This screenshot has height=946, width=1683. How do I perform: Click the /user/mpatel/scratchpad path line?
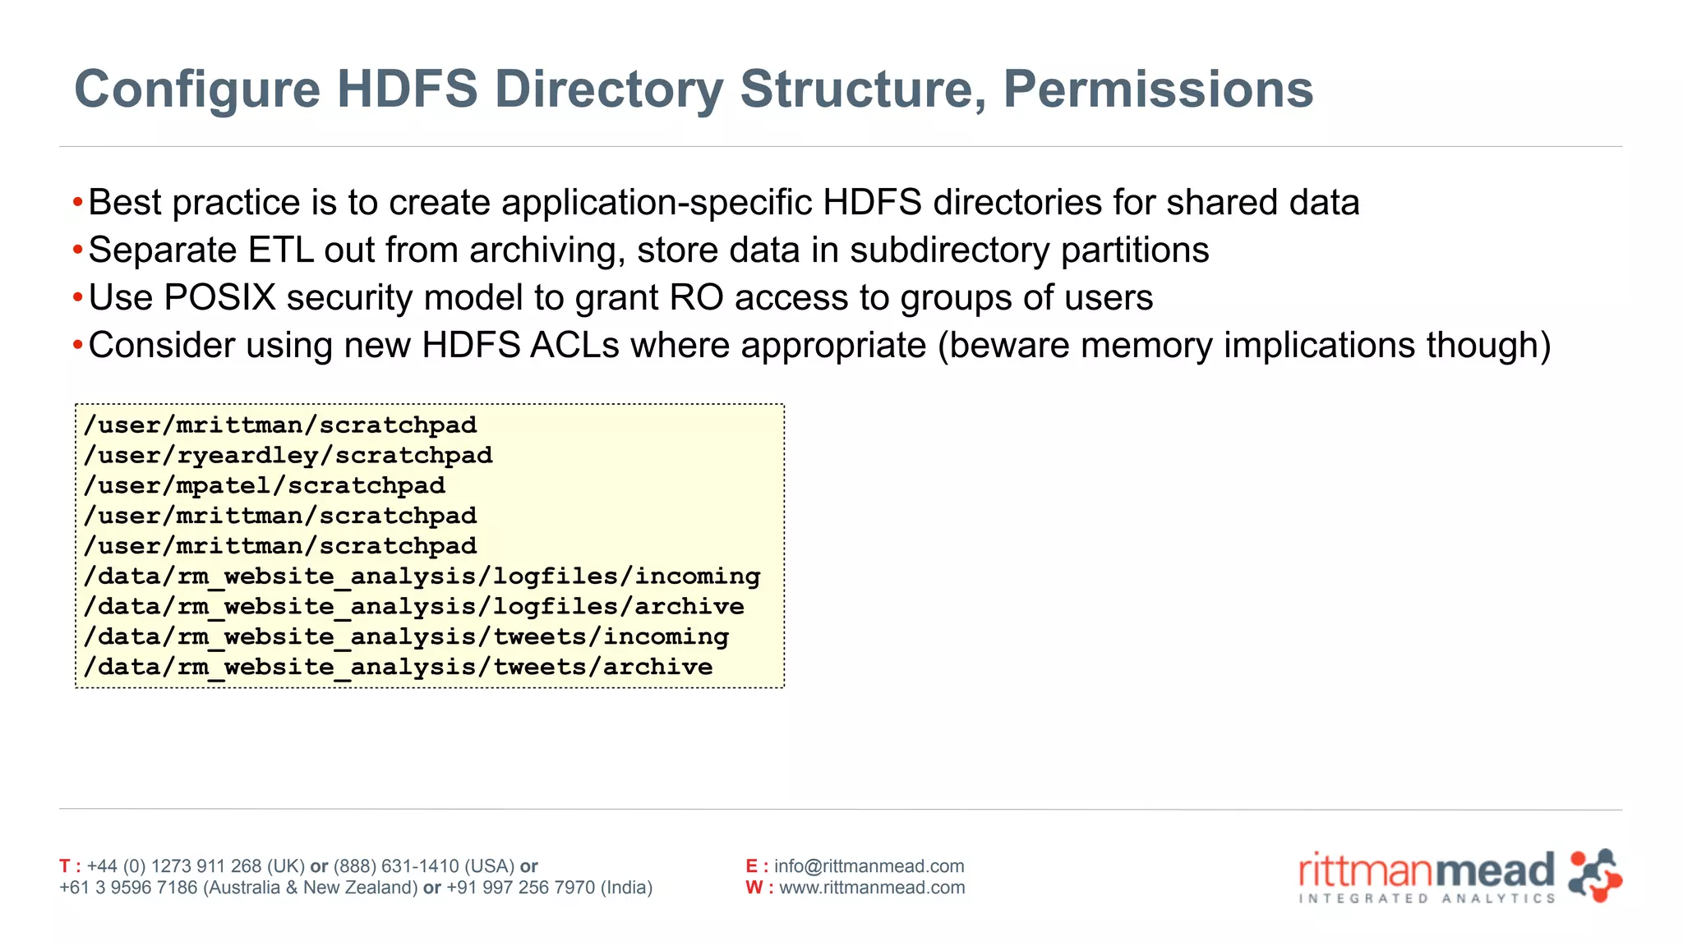264,486
